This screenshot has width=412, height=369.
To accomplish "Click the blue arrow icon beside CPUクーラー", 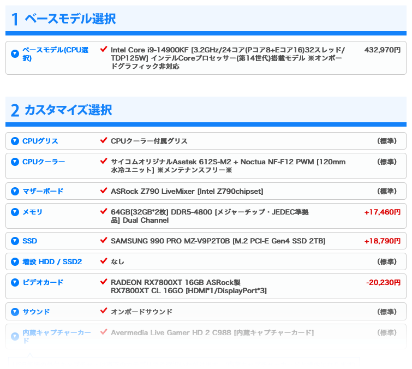I will [15, 162].
